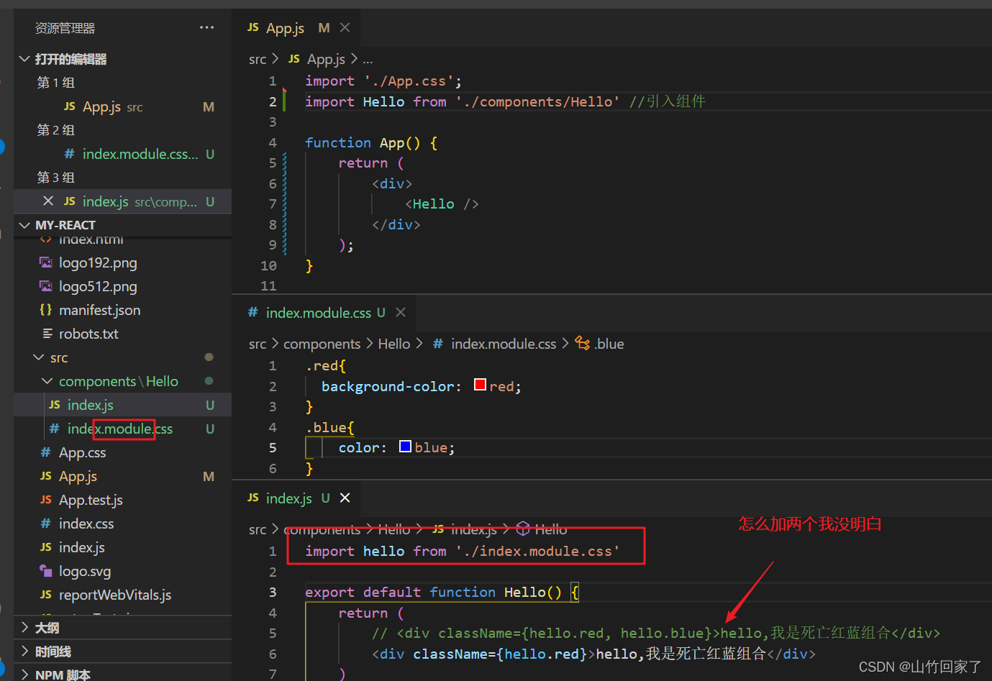Viewport: 992px width, 681px height.
Task: Select the 第 3 组 group label
Action: (x=56, y=178)
